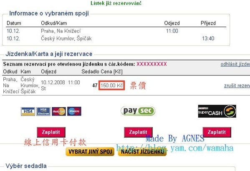Viewport: 250px width, 171px height.
Task: Select seat number 47 in reservation row
Action: click(x=95, y=85)
